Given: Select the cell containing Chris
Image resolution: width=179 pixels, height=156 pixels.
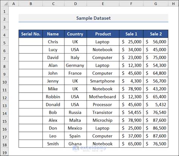Looking at the screenshot, I should click(53, 42).
